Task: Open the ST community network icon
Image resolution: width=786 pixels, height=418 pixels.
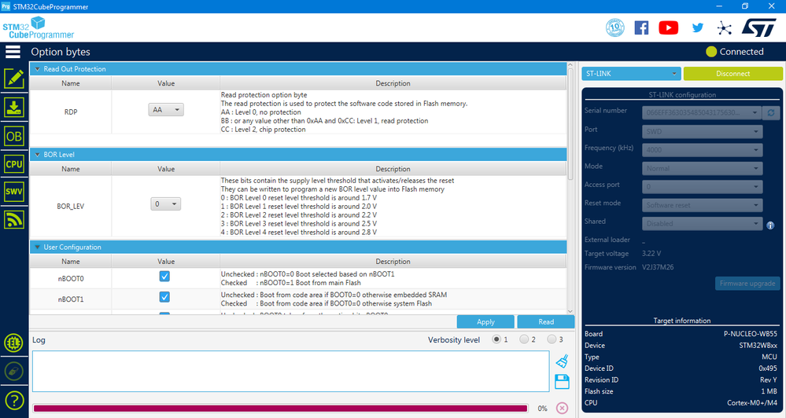Action: [x=725, y=27]
